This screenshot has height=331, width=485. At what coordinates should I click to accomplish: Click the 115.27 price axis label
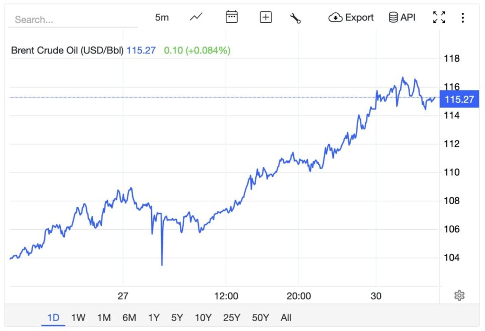pos(458,99)
